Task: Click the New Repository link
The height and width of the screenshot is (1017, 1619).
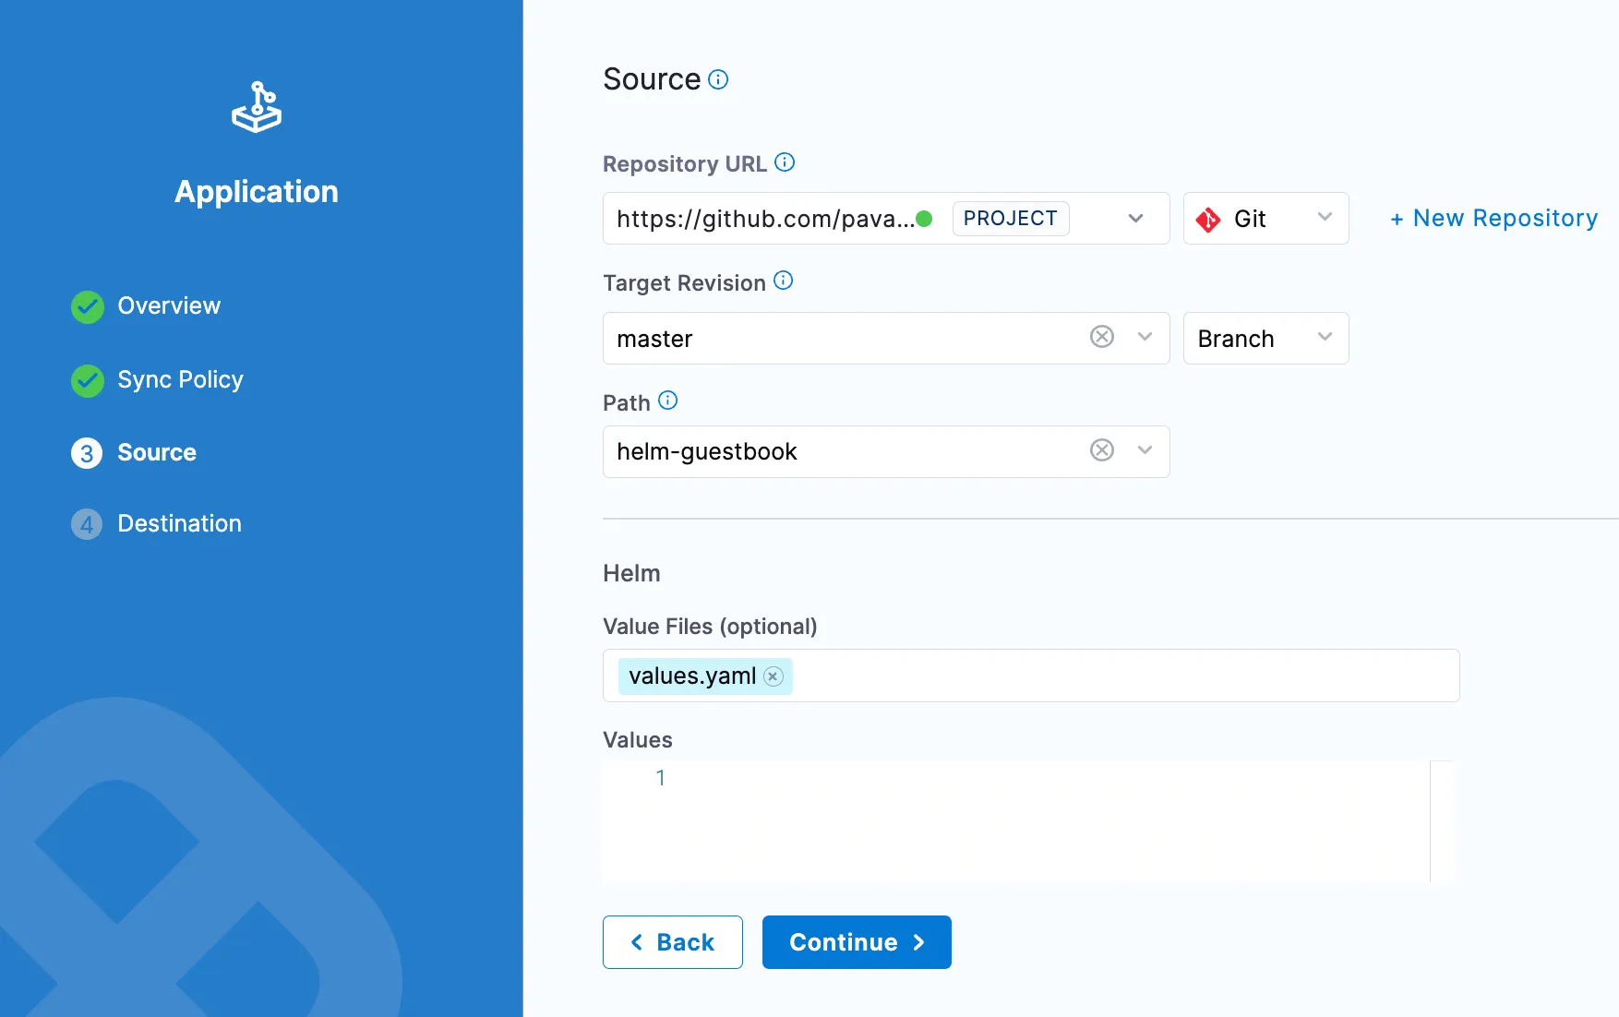Action: pyautogui.click(x=1492, y=218)
